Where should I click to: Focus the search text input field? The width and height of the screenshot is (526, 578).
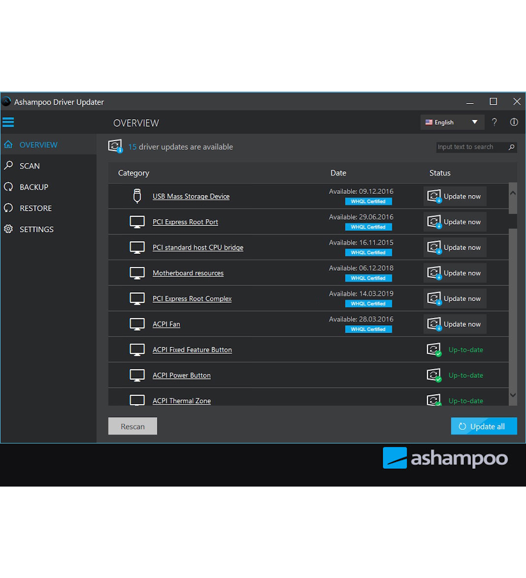pos(470,147)
